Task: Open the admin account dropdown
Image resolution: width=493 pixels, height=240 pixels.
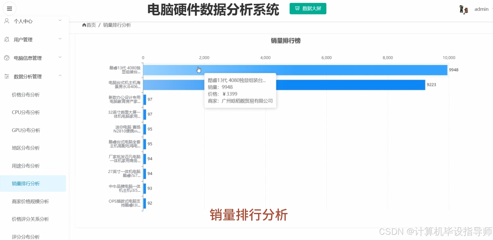Action: tap(481, 9)
